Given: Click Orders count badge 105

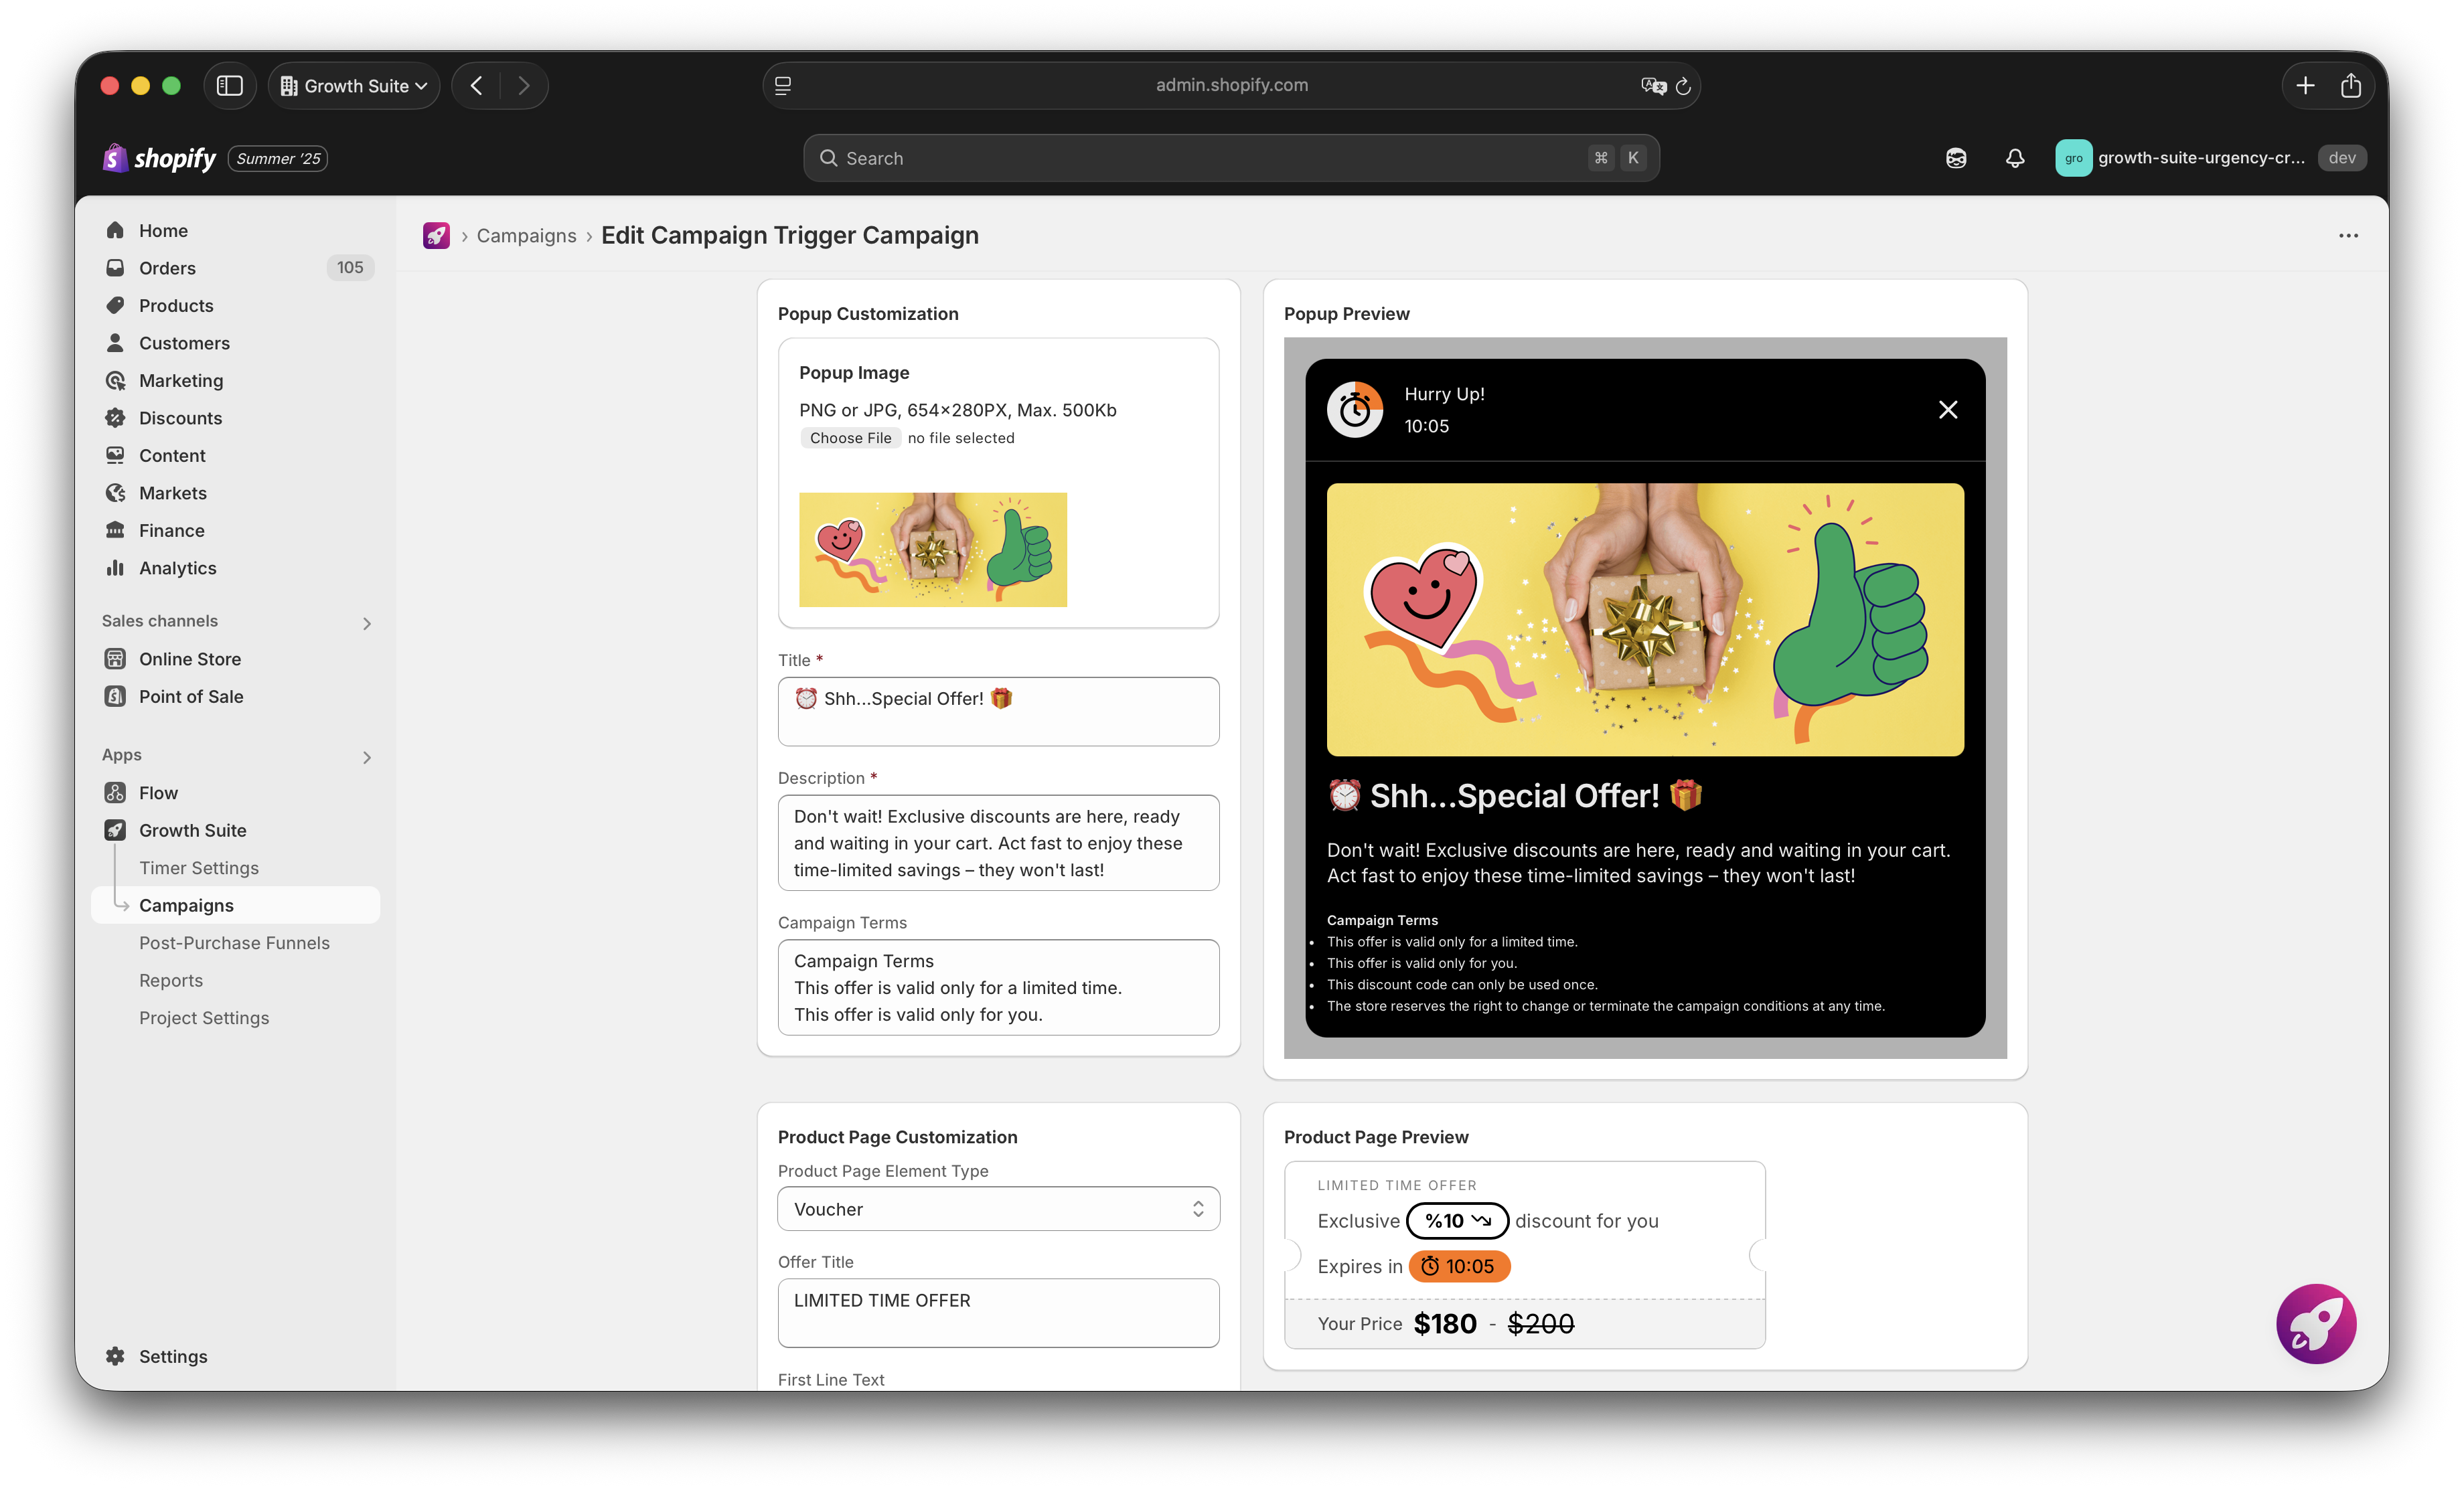Looking at the screenshot, I should coord(350,268).
